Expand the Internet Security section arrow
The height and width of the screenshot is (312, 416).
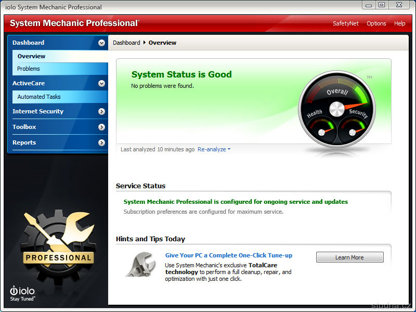[x=101, y=111]
